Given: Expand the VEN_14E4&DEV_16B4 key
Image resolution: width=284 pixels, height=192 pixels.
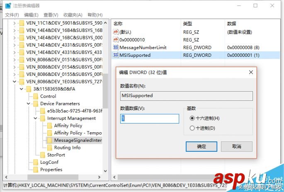Looking at the screenshot, I should coord(15,30).
